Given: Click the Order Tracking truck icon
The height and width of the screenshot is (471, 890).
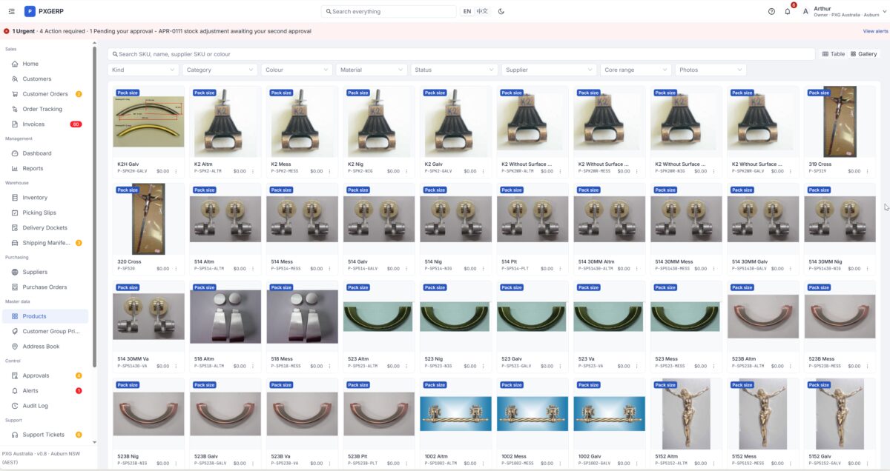Looking at the screenshot, I should click(x=15, y=110).
